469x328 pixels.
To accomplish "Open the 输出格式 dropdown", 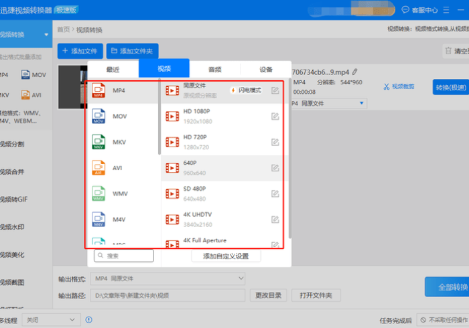I will 168,278.
